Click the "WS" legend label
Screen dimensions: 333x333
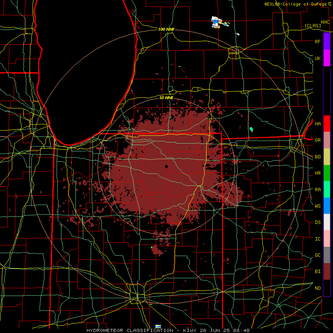coord(317,206)
